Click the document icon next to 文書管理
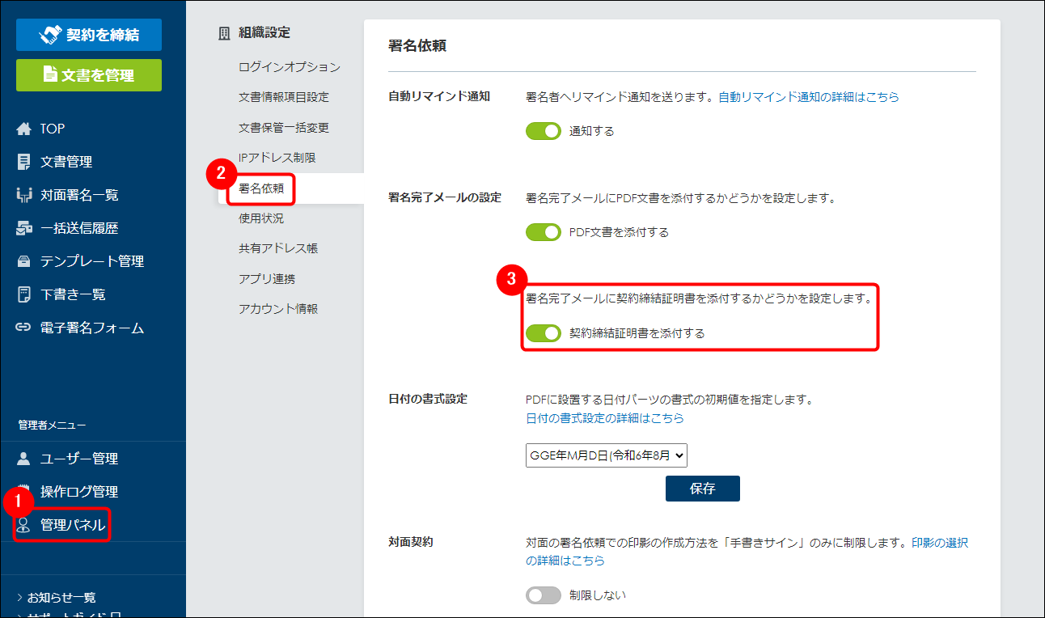 23,162
